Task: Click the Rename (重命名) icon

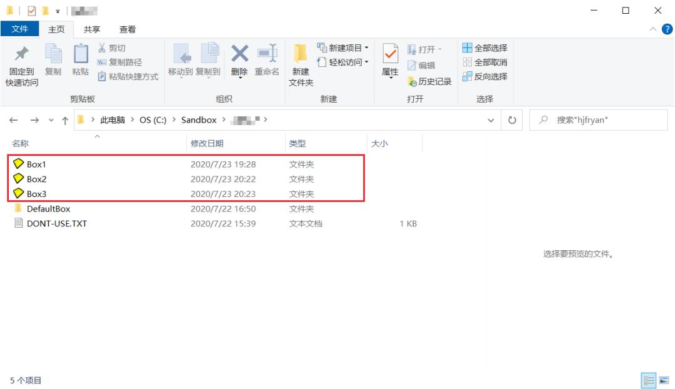Action: (267, 54)
